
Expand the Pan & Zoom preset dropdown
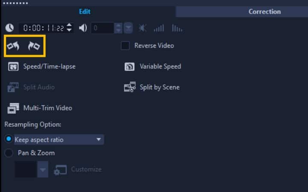(x=42, y=170)
